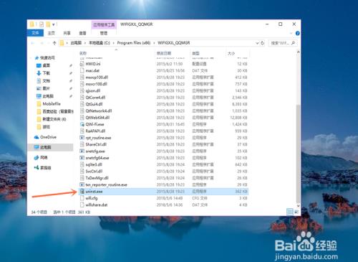Sort by the Name column header
The image size is (358, 262).
83,53
